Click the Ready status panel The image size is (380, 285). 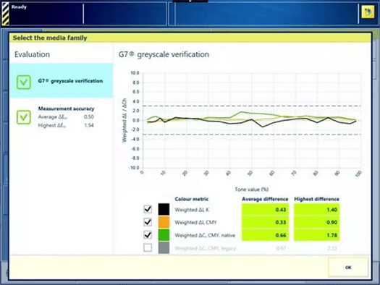pyautogui.click(x=46, y=13)
